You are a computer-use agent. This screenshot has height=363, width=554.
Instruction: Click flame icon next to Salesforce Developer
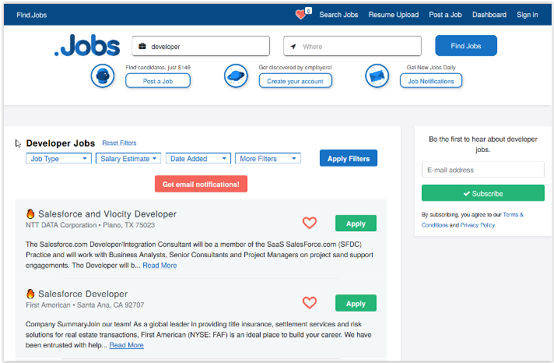pos(30,294)
